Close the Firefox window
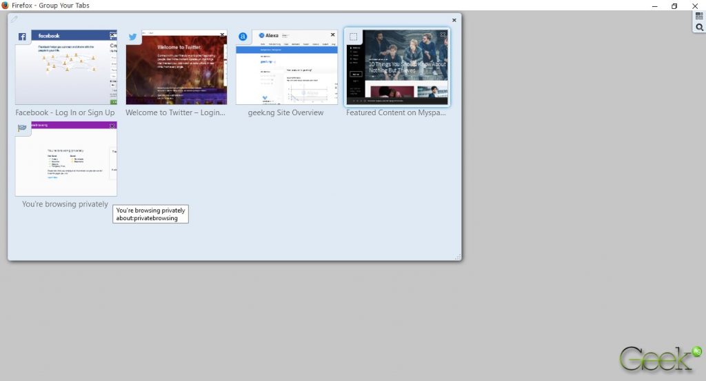This screenshot has width=706, height=381. tap(695, 6)
